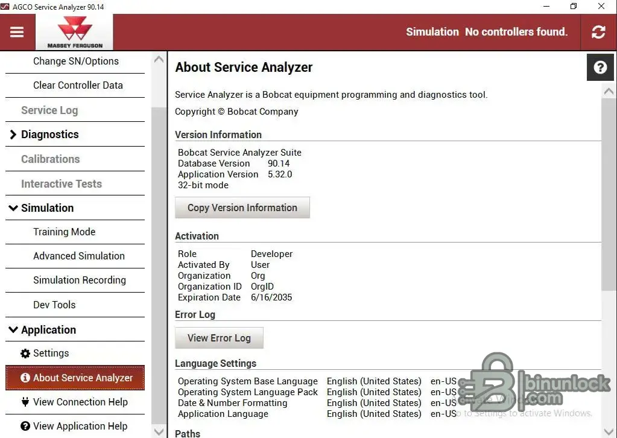Refresh the controller connection
Image resolution: width=617 pixels, height=438 pixels.
pos(598,32)
